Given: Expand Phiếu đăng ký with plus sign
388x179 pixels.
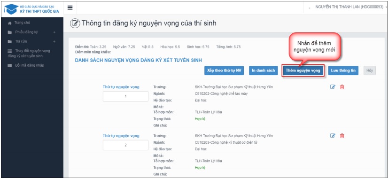Looking at the screenshot, I should click(54, 32).
